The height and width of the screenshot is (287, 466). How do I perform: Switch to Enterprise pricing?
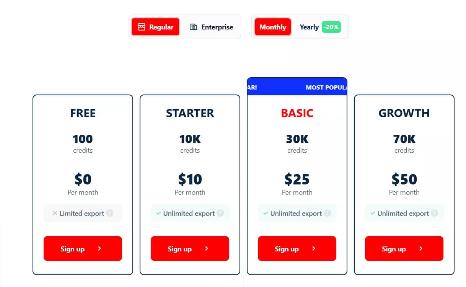(212, 27)
